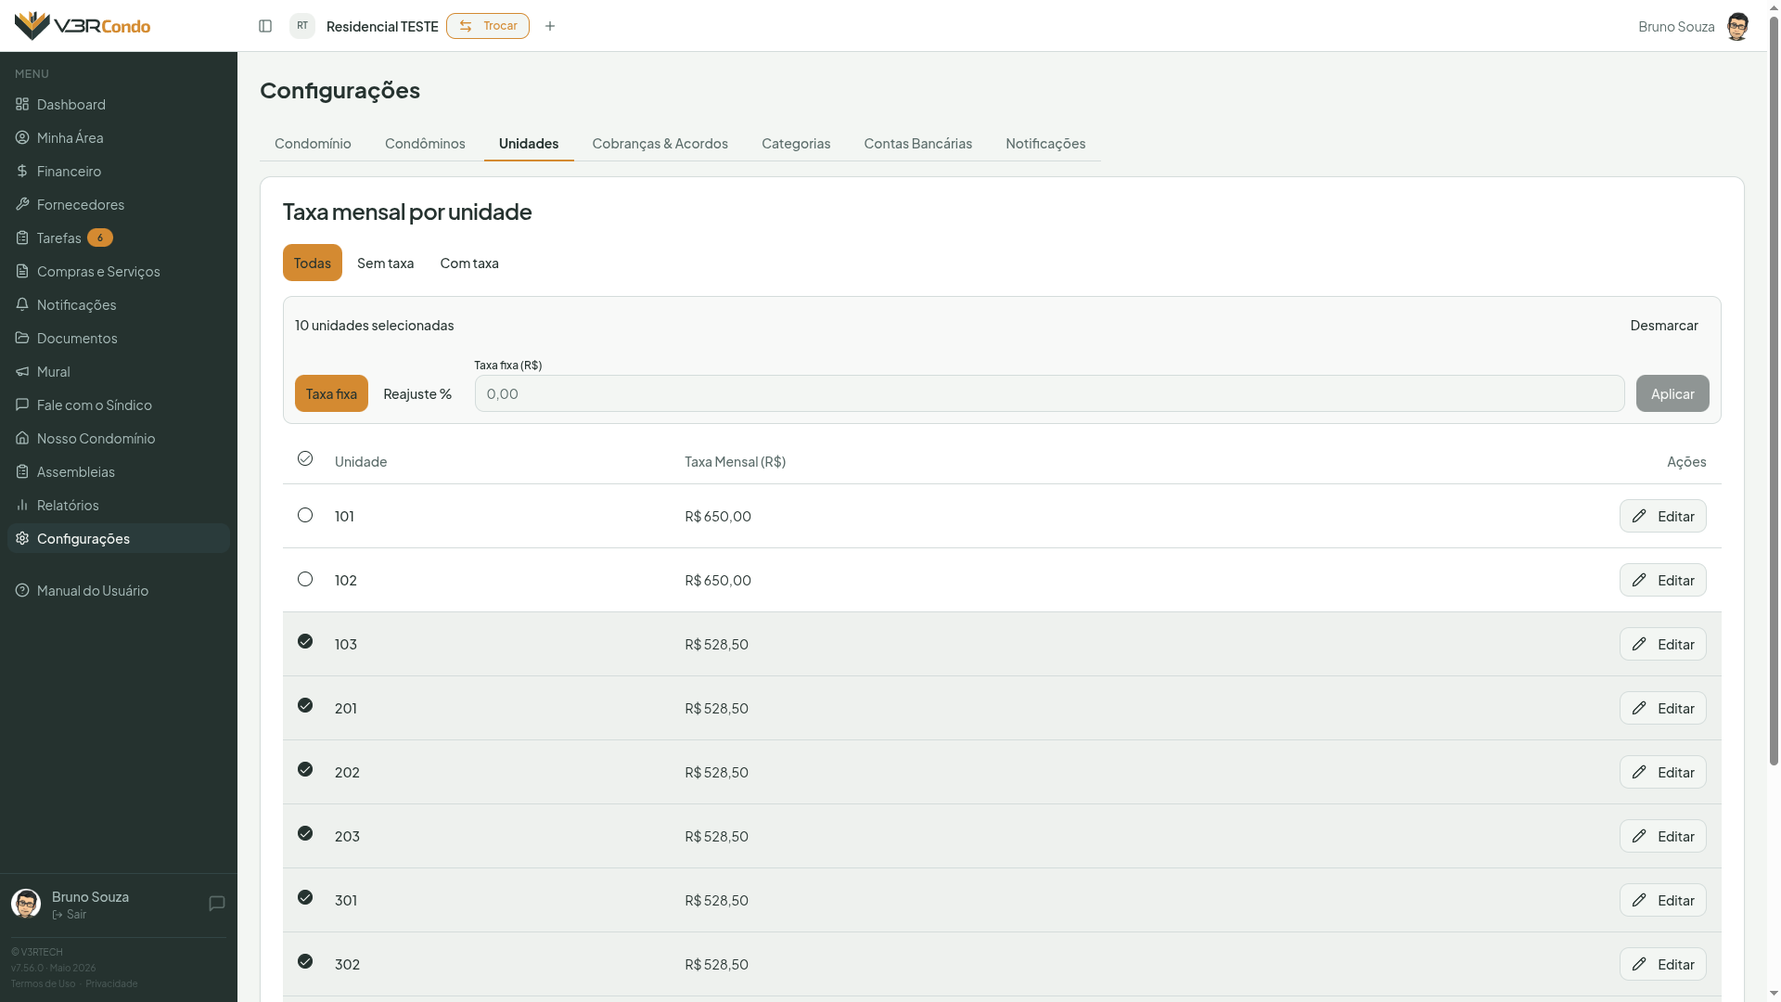Open Termos de Uso link
Screen dimensions: 1781x1002
coord(43,983)
